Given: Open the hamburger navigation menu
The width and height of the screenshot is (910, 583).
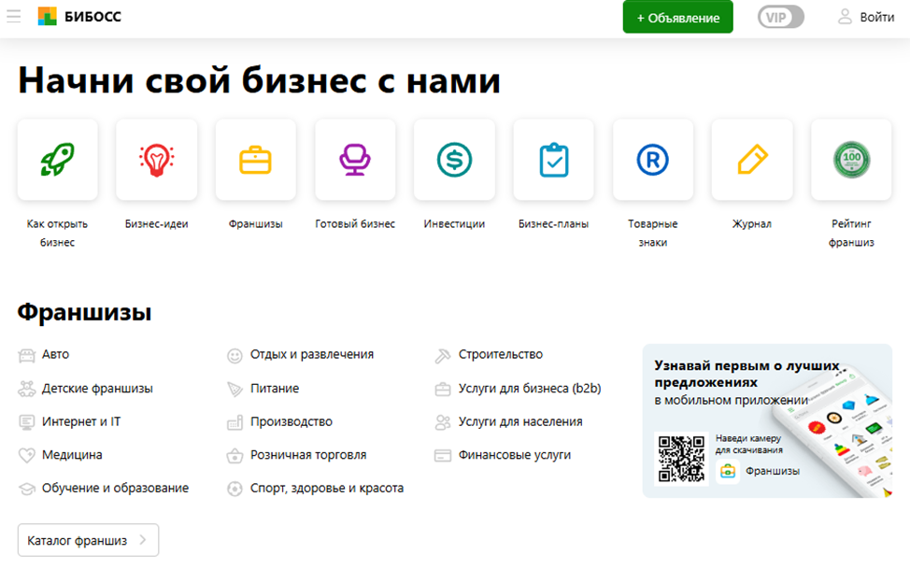Looking at the screenshot, I should click(14, 16).
